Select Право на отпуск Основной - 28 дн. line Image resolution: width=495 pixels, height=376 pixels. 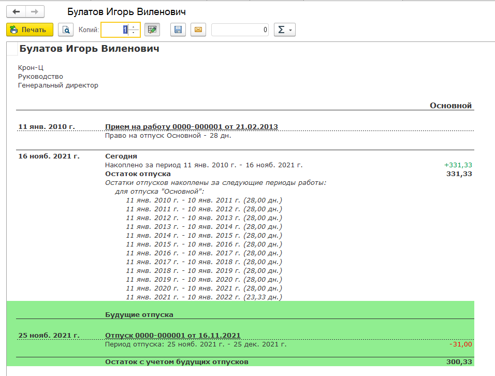168,136
